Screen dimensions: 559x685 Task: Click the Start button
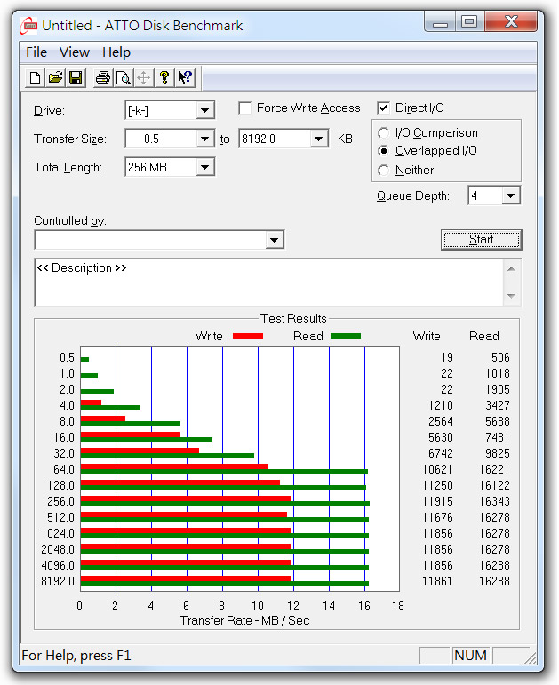coord(481,240)
